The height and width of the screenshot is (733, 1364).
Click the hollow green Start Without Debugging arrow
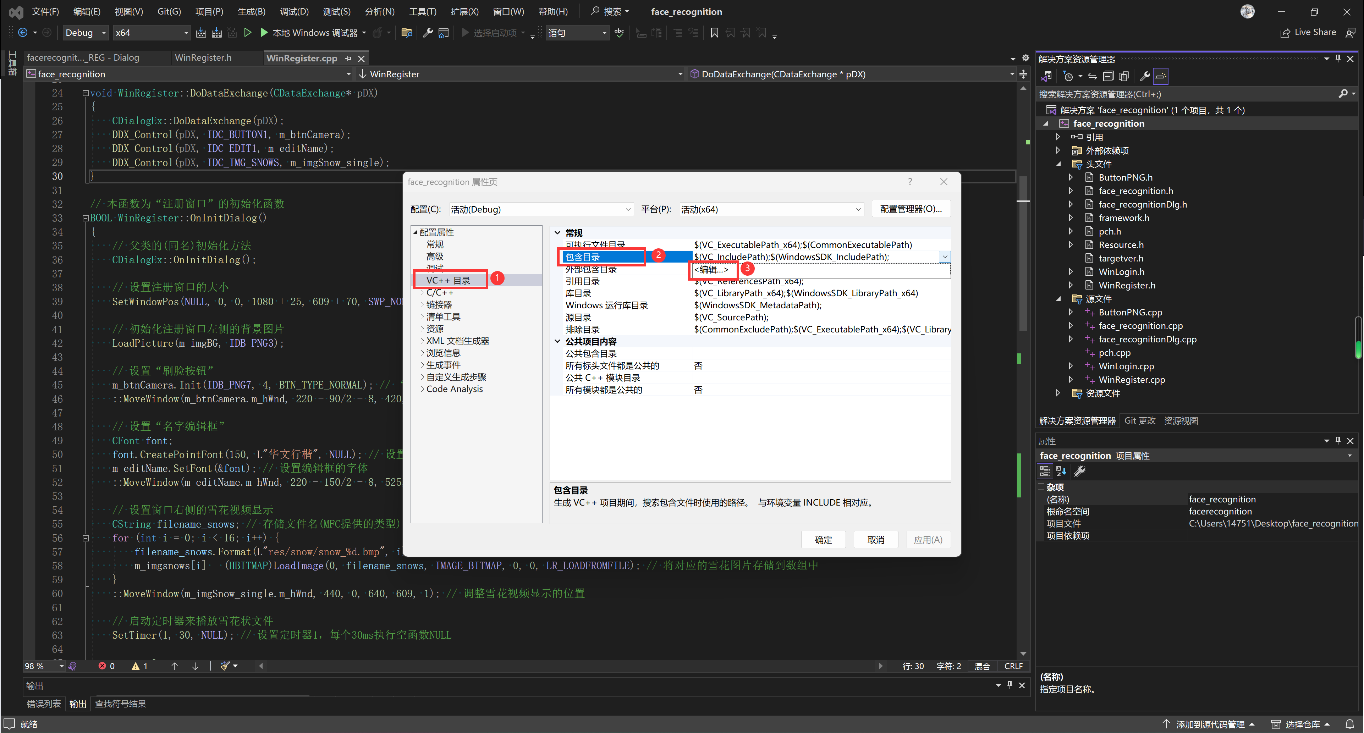(247, 33)
